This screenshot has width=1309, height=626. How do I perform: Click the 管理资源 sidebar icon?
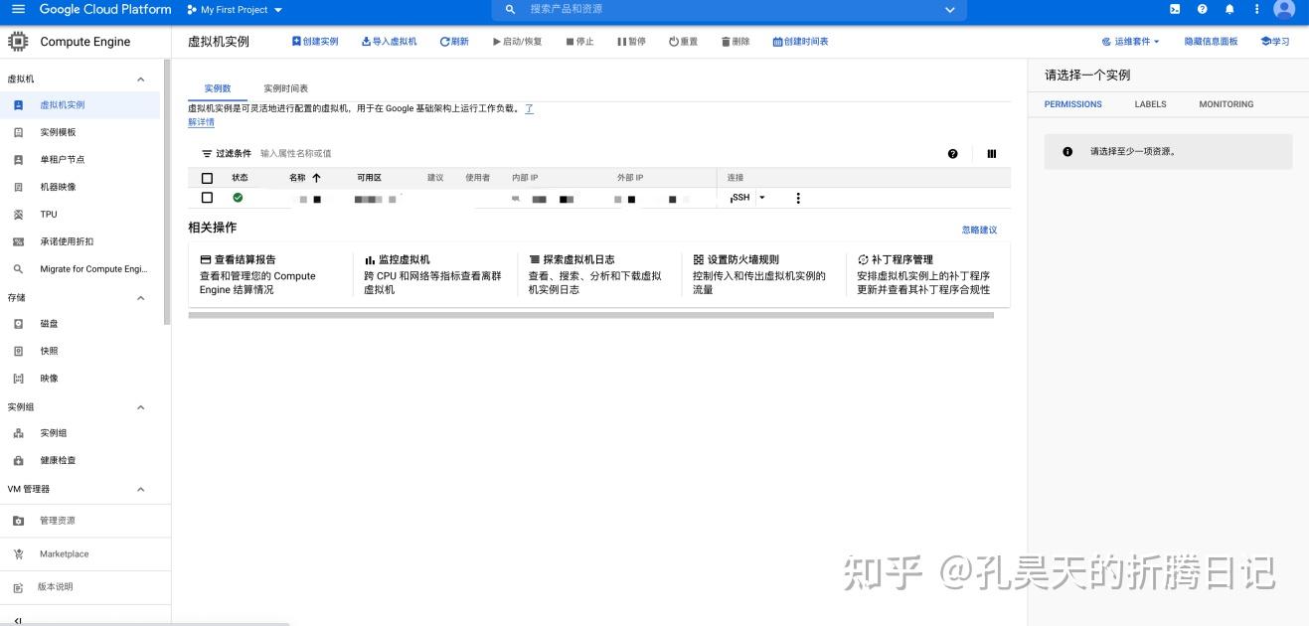[x=18, y=521]
